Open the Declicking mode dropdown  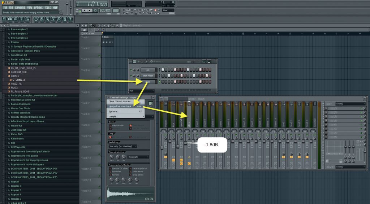[x=123, y=146]
